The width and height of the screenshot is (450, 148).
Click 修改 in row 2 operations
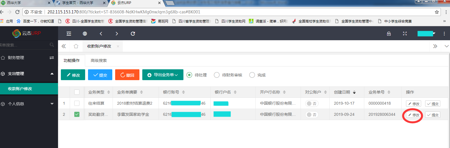point(413,115)
